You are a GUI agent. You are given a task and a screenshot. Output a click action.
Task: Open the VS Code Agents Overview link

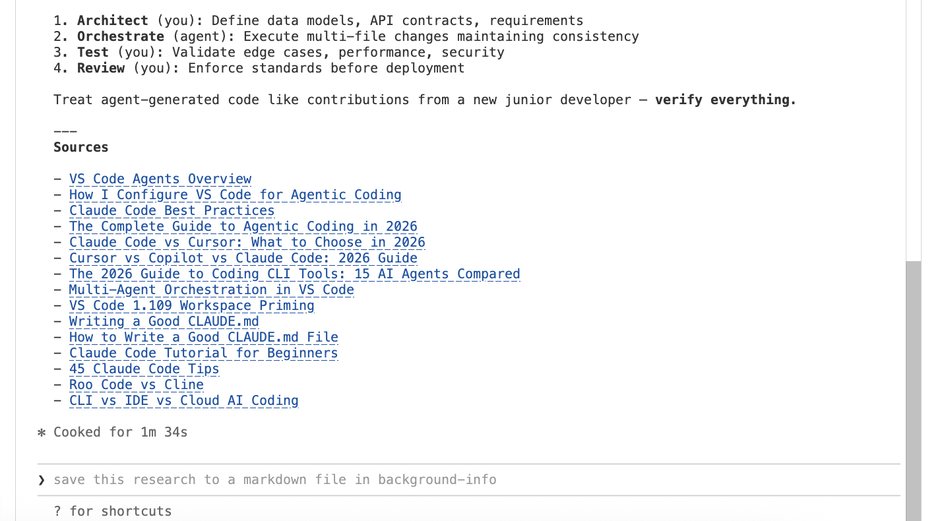coord(160,179)
